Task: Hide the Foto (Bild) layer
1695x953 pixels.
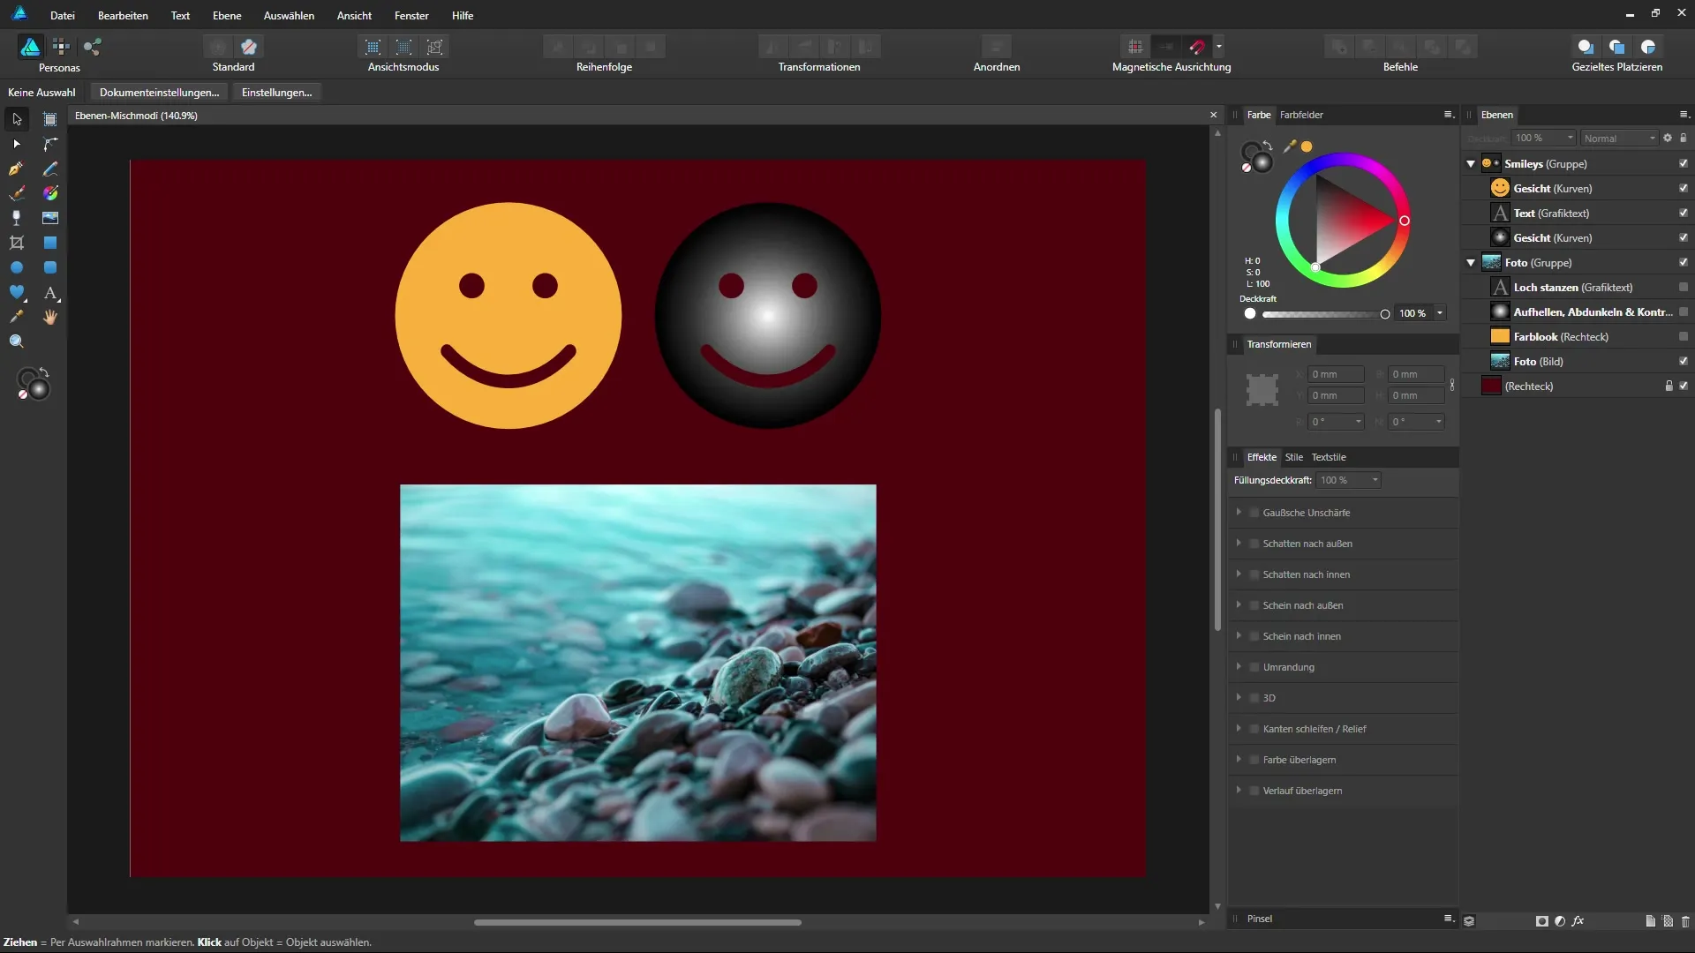Action: pyautogui.click(x=1684, y=362)
